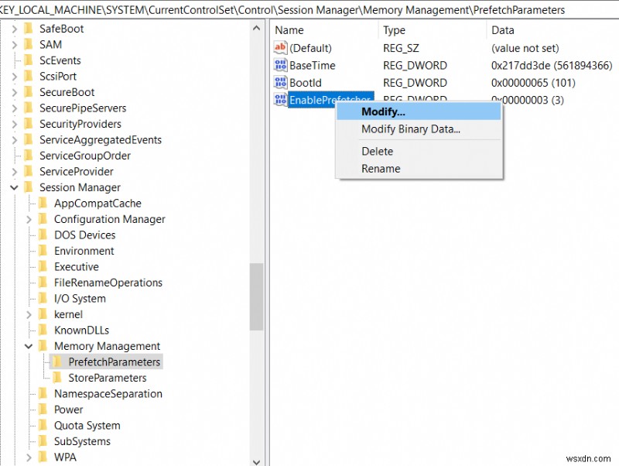The image size is (619, 466).
Task: Click the ServiceAggregatedEvents folder icon
Action: point(29,139)
